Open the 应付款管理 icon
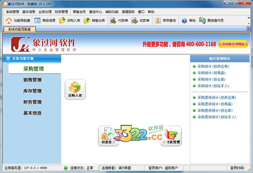 coord(171,136)
